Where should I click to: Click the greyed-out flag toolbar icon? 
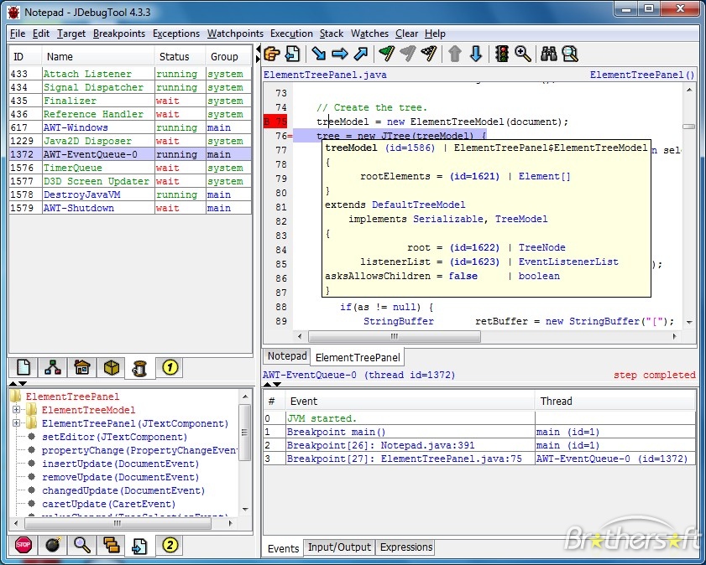(408, 54)
